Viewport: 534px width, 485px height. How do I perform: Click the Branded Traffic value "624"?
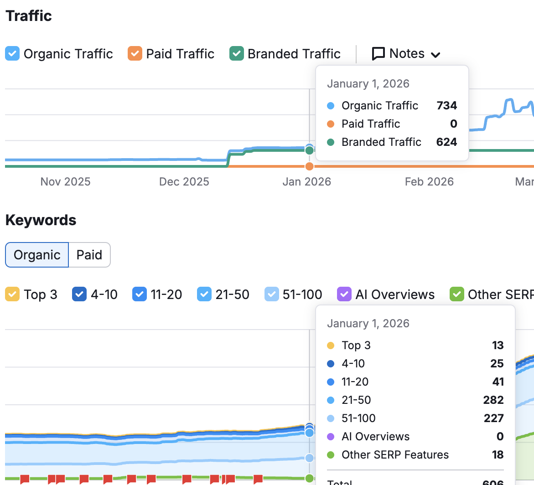click(446, 142)
